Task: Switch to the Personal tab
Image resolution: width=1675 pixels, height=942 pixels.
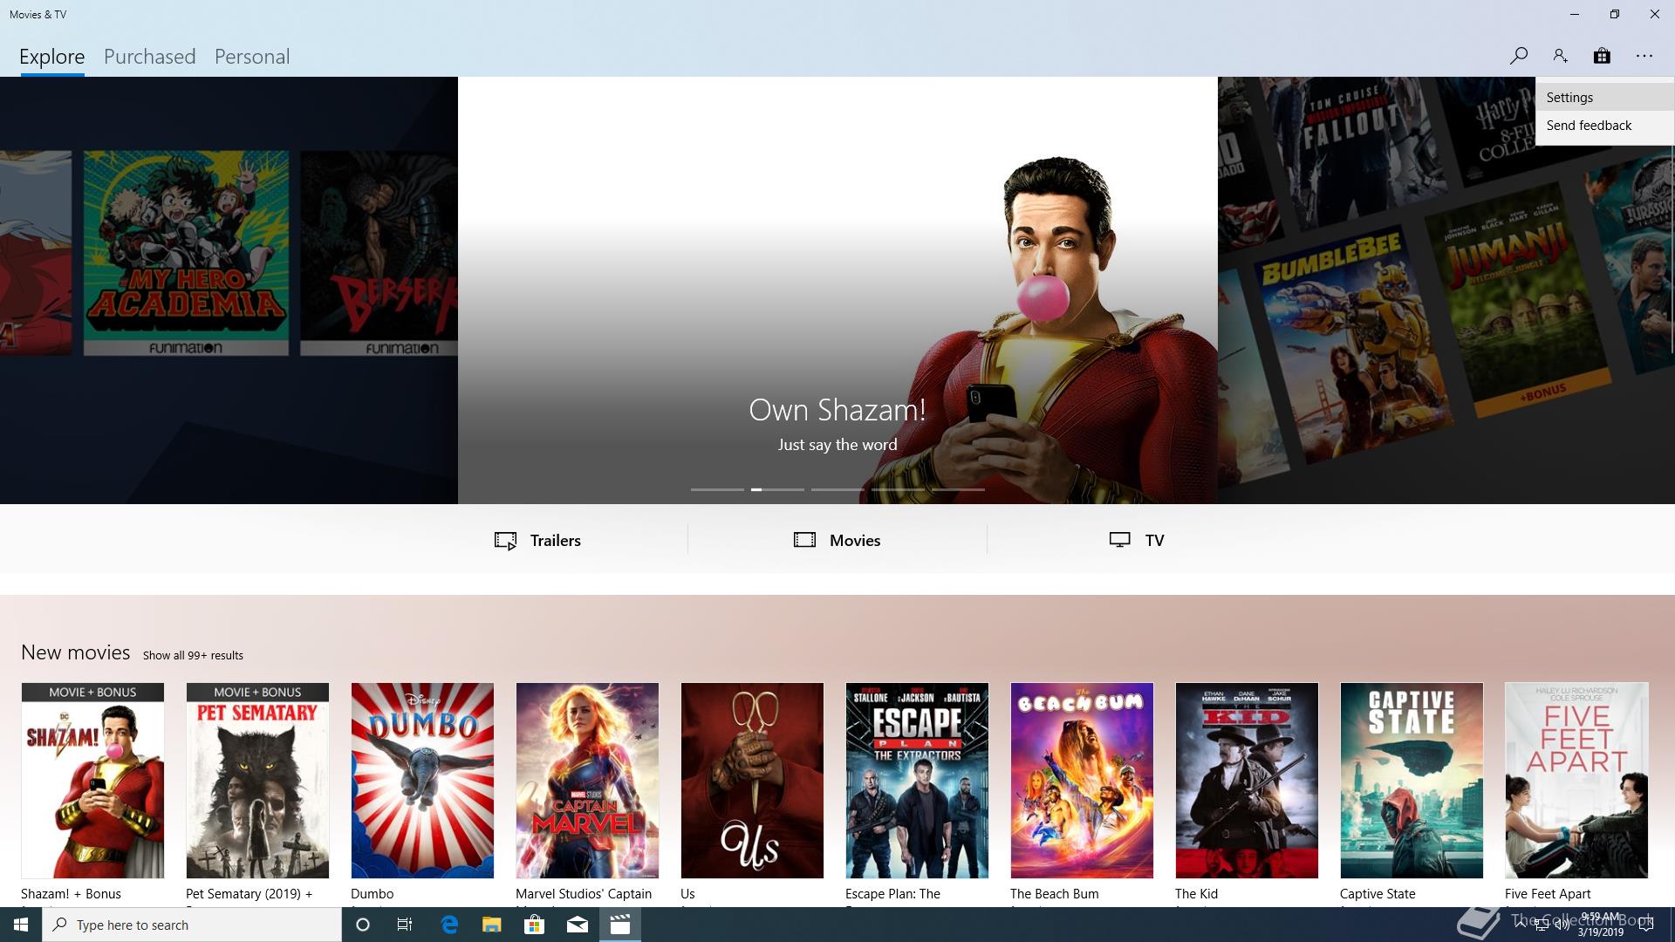Action: (x=252, y=57)
